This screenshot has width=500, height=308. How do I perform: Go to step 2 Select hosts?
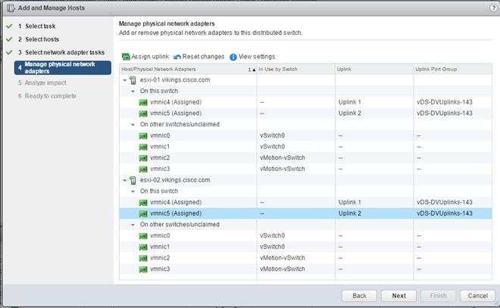(42, 39)
